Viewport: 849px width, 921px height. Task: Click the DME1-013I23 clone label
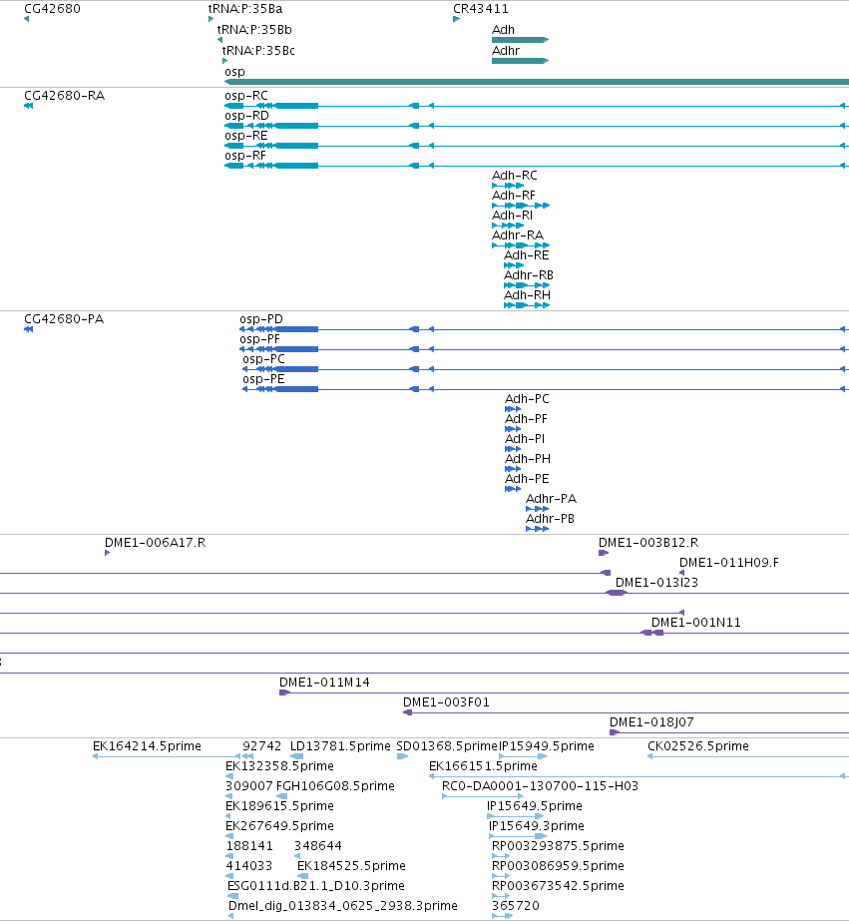pyautogui.click(x=657, y=584)
